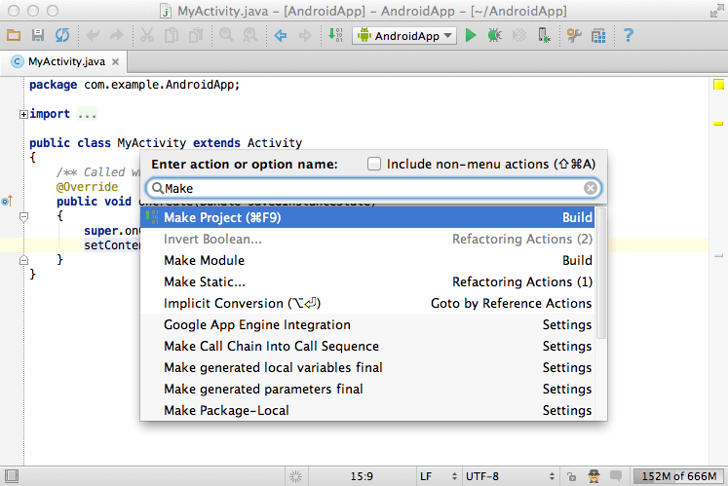Run AndroidApp with the green play button
This screenshot has width=728, height=486.
coord(471,35)
